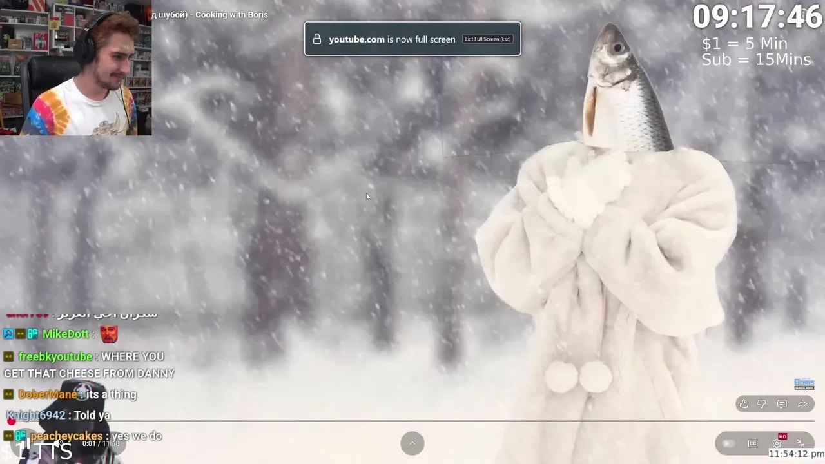Click the 09:17:46 countdown timer
Screen dimensions: 825x464
point(757,17)
